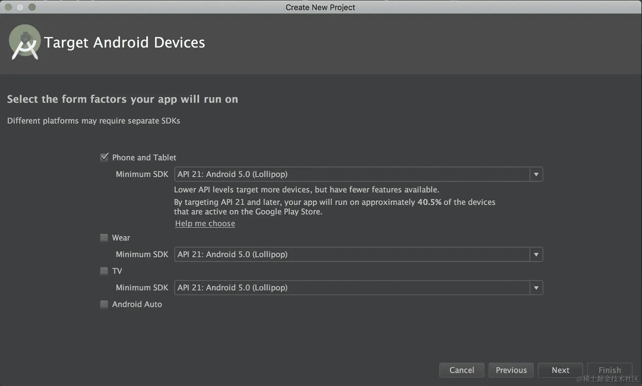
Task: Minimize the Create New Project window
Action: [x=20, y=7]
